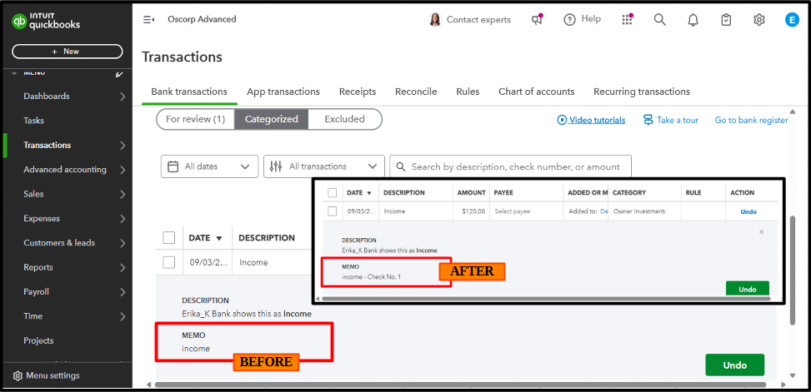The image size is (811, 392).
Task: Open the Chart of accounts tab
Action: 536,92
